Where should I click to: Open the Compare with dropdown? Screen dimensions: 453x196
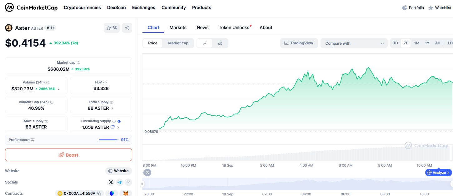tap(354, 43)
